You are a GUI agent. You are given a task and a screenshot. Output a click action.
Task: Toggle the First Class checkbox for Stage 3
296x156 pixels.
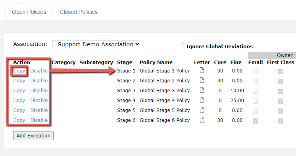tap(281, 91)
